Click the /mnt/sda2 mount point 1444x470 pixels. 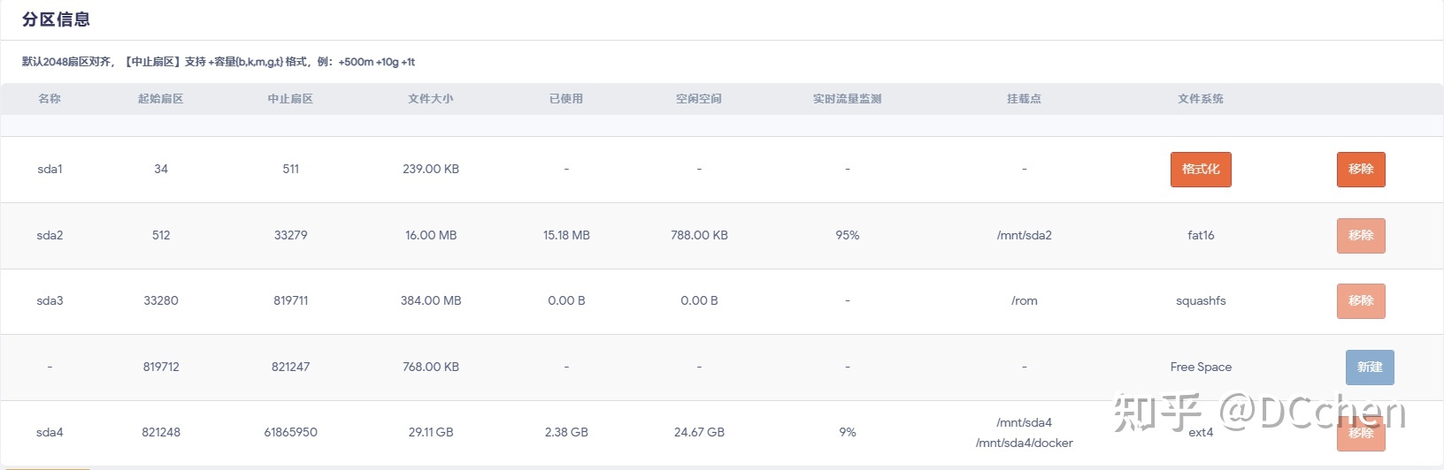[1024, 236]
